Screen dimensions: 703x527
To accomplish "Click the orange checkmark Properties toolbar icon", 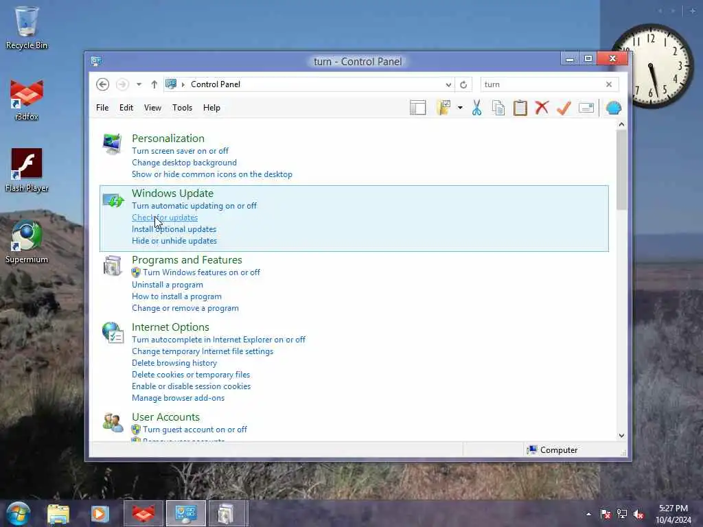I will click(x=564, y=108).
